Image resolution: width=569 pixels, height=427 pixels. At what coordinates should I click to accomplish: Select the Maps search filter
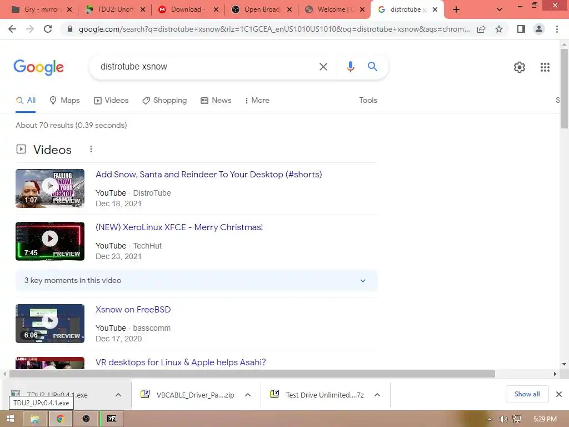tap(64, 100)
